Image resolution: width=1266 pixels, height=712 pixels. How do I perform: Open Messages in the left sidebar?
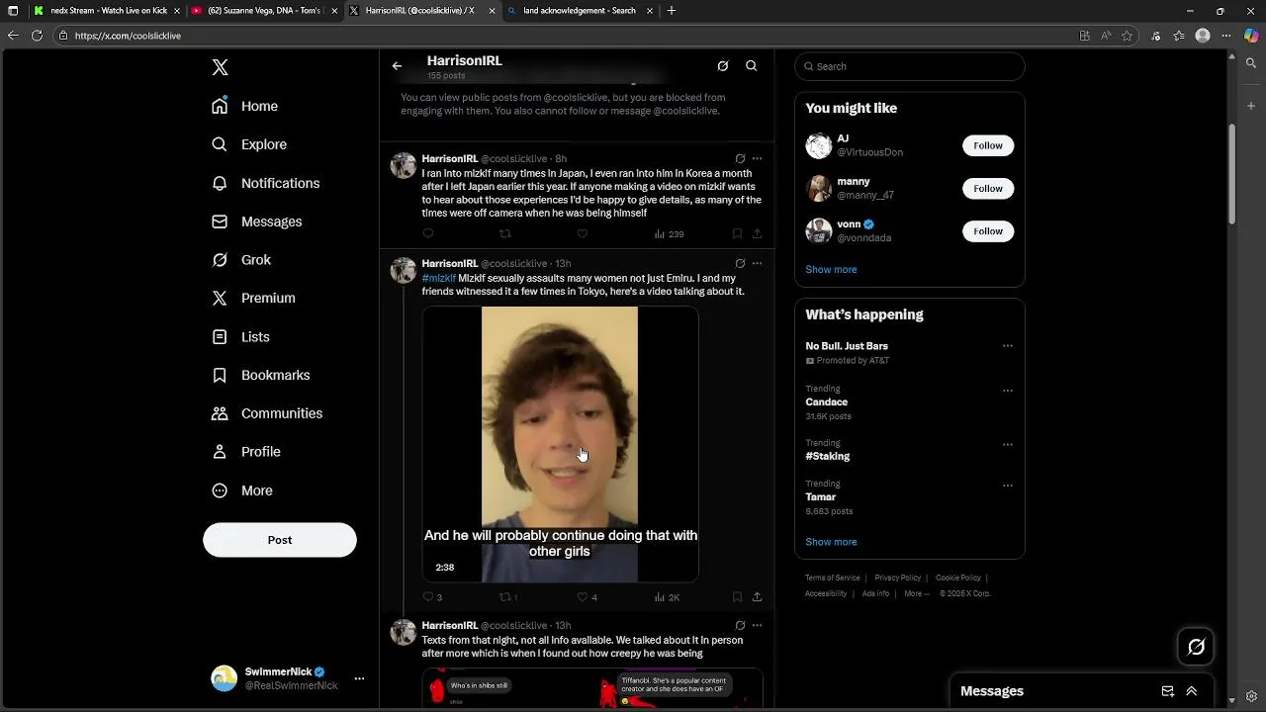257,222
